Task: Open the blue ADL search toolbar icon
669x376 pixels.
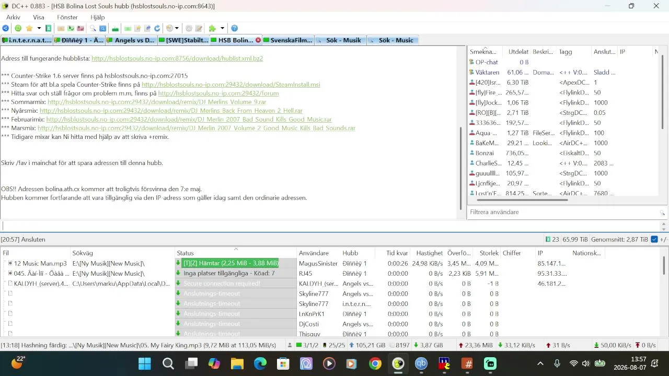Action: [103, 28]
